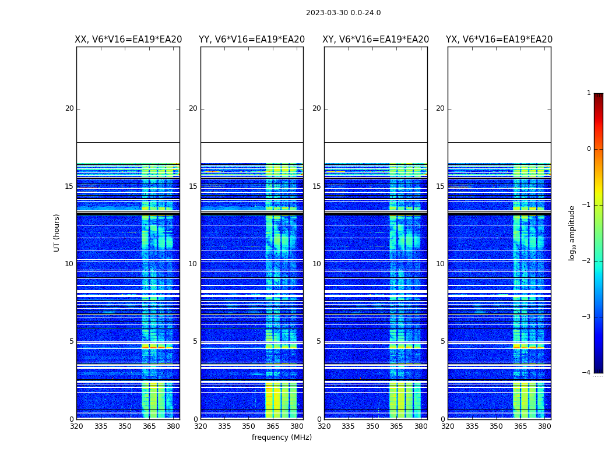
Task: Click the colorbar tick label −2
Action: (586, 260)
